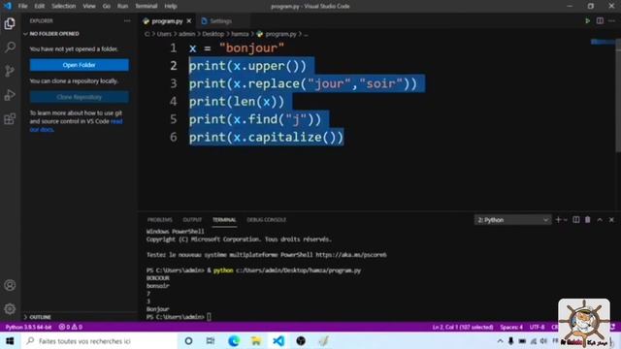Split the terminal panel
621x349 pixels.
click(x=575, y=220)
